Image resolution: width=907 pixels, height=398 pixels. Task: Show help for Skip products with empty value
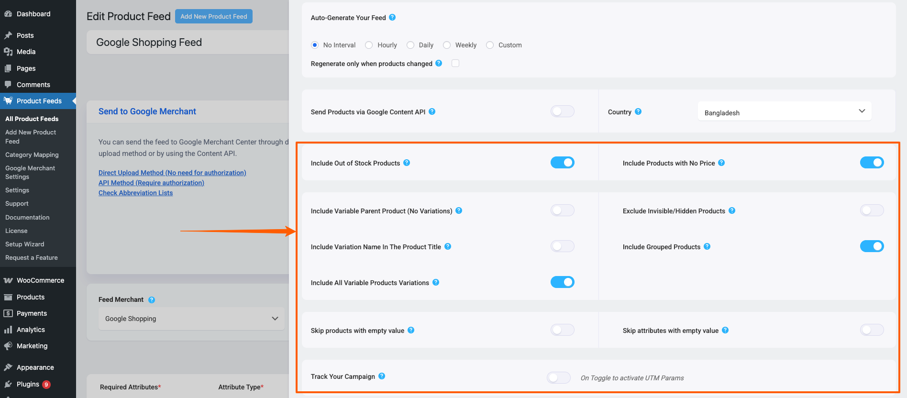tap(411, 330)
